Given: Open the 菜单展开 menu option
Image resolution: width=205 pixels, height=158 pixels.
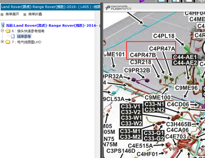Looking at the screenshot, I should tap(12, 14).
